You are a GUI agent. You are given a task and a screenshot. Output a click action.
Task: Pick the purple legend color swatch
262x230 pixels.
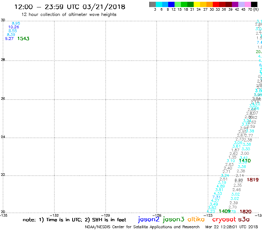pyautogui.click(x=235, y=4)
